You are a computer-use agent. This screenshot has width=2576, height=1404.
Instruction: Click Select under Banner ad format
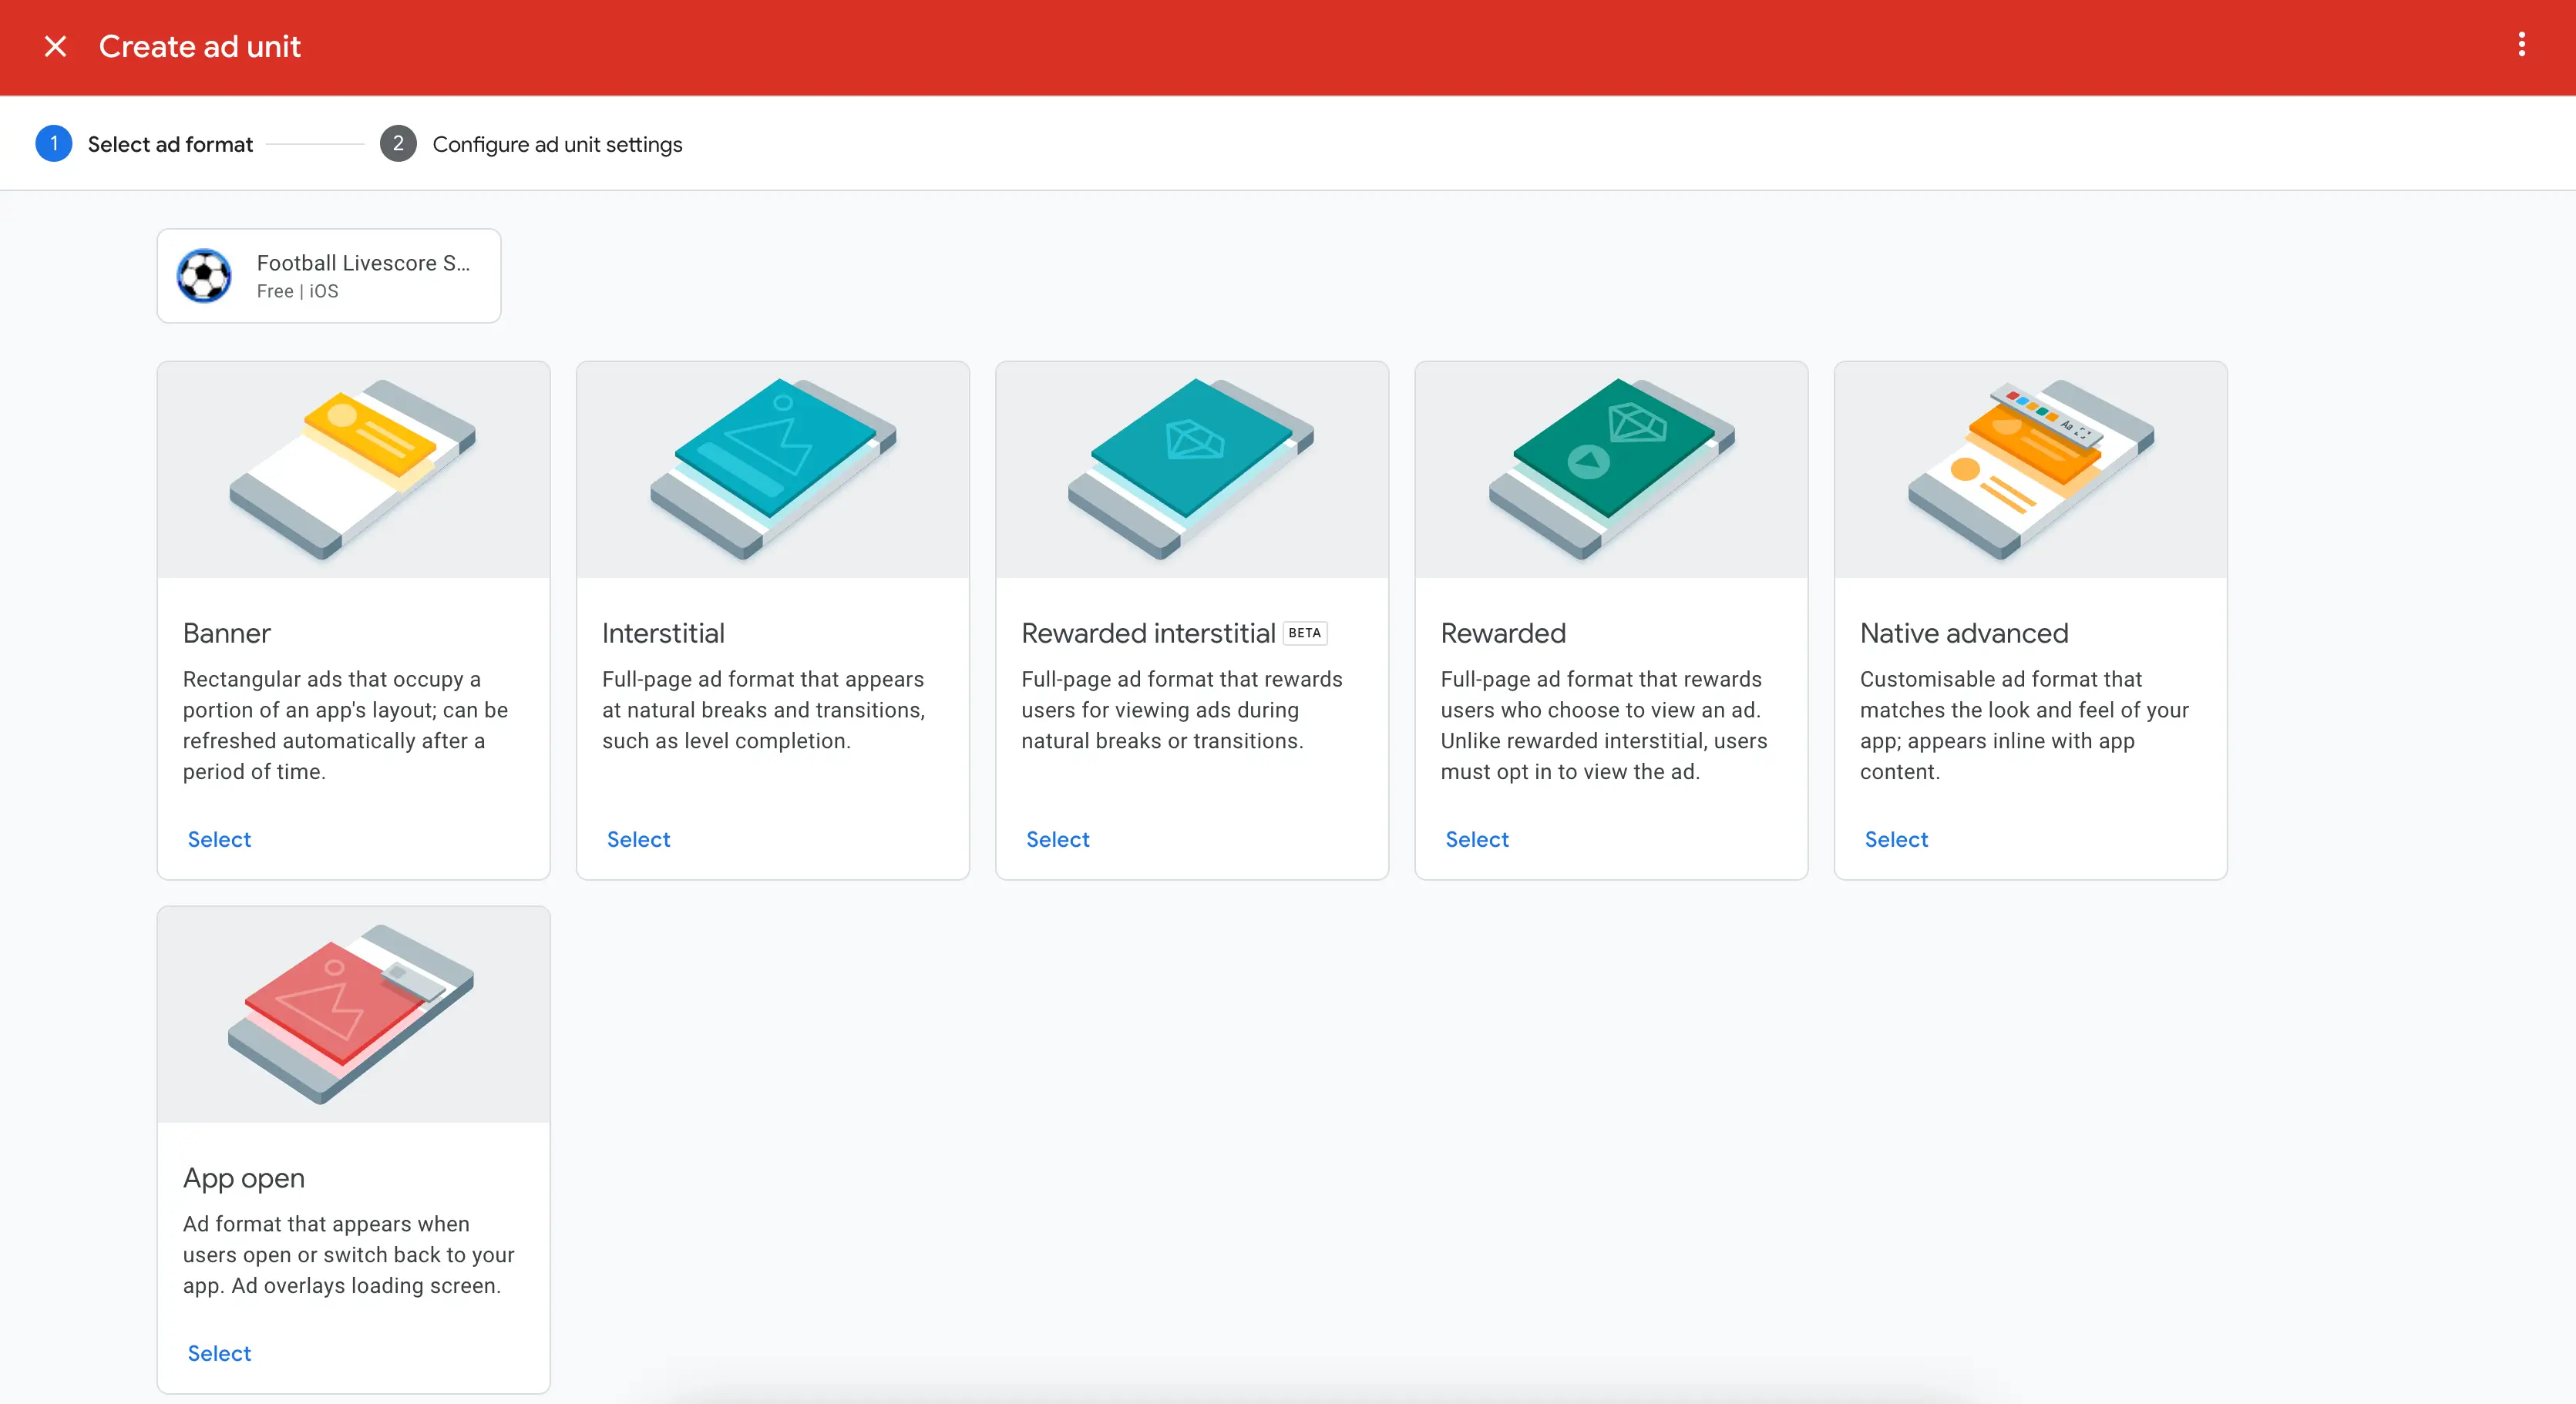[218, 838]
